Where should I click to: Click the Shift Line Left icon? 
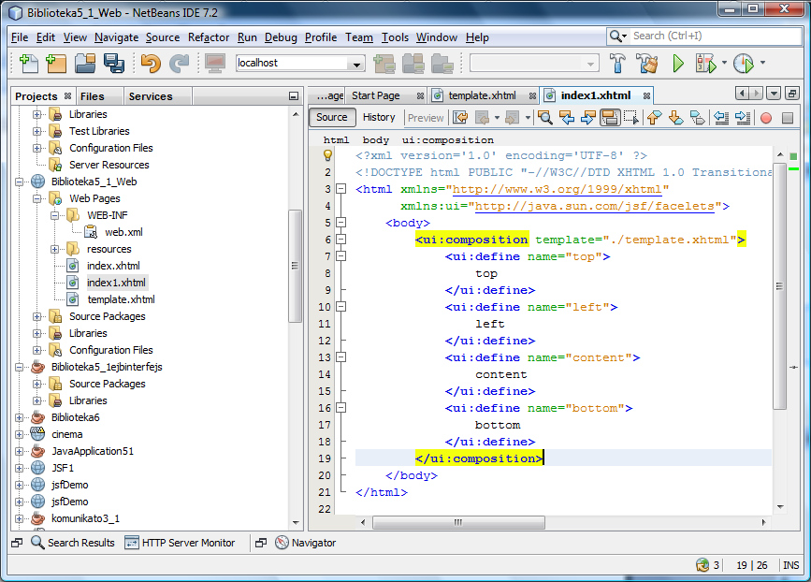coord(721,118)
